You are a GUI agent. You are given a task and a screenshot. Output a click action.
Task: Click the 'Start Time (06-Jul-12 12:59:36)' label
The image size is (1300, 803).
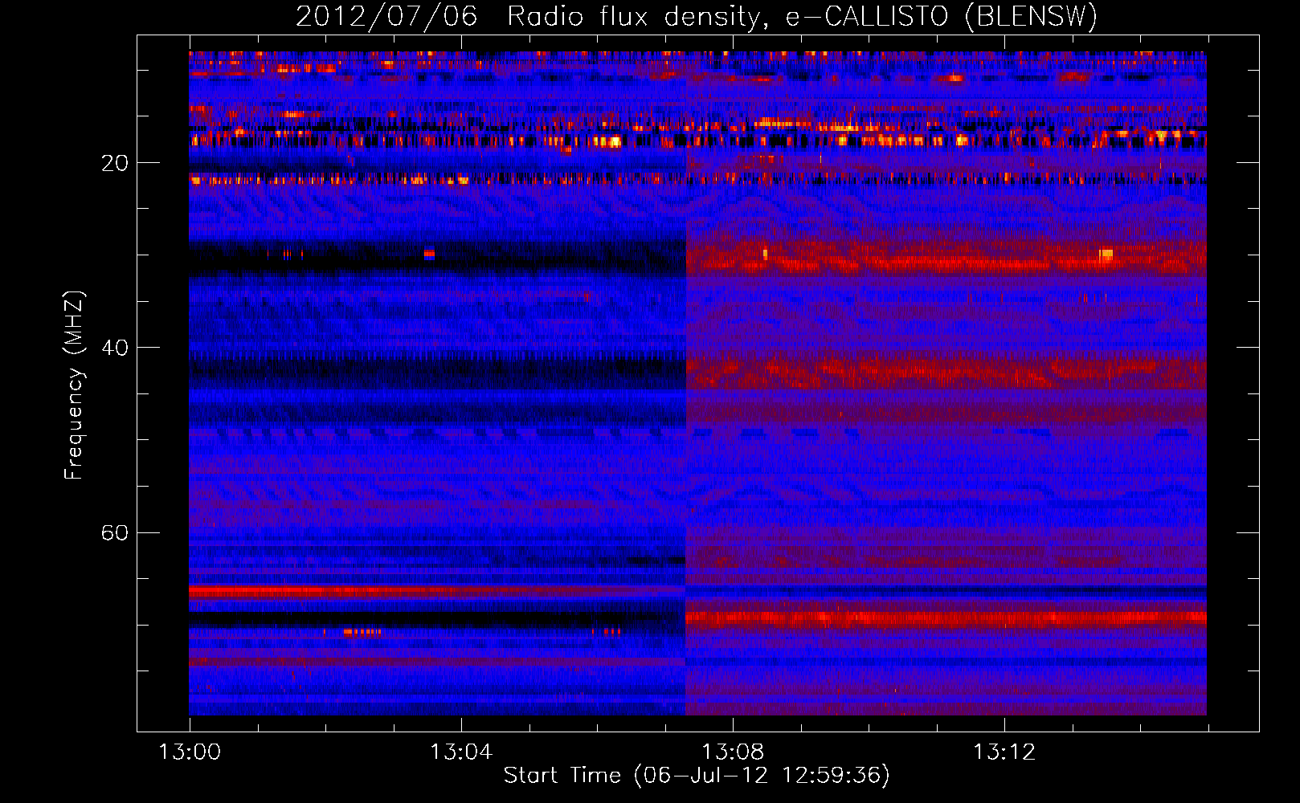697,776
